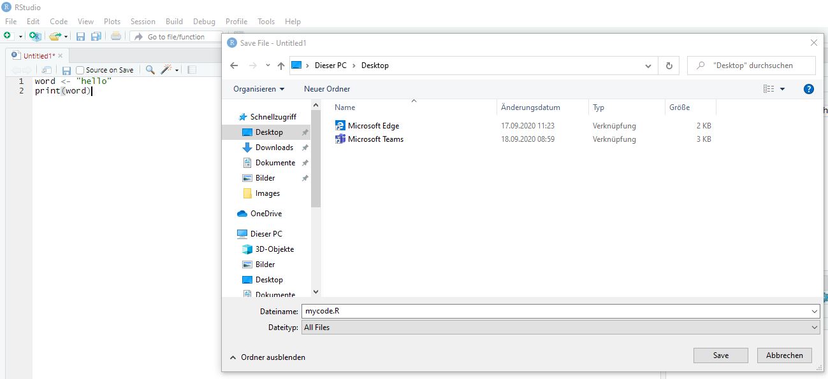The image size is (828, 379).
Task: Click the Create a Project icon
Action: click(x=34, y=36)
